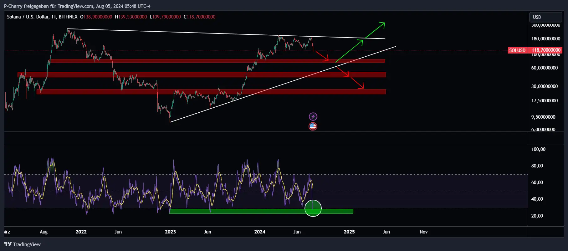Click the 20,00 RSI axis label
Image resolution: width=568 pixels, height=251 pixels.
(537, 216)
